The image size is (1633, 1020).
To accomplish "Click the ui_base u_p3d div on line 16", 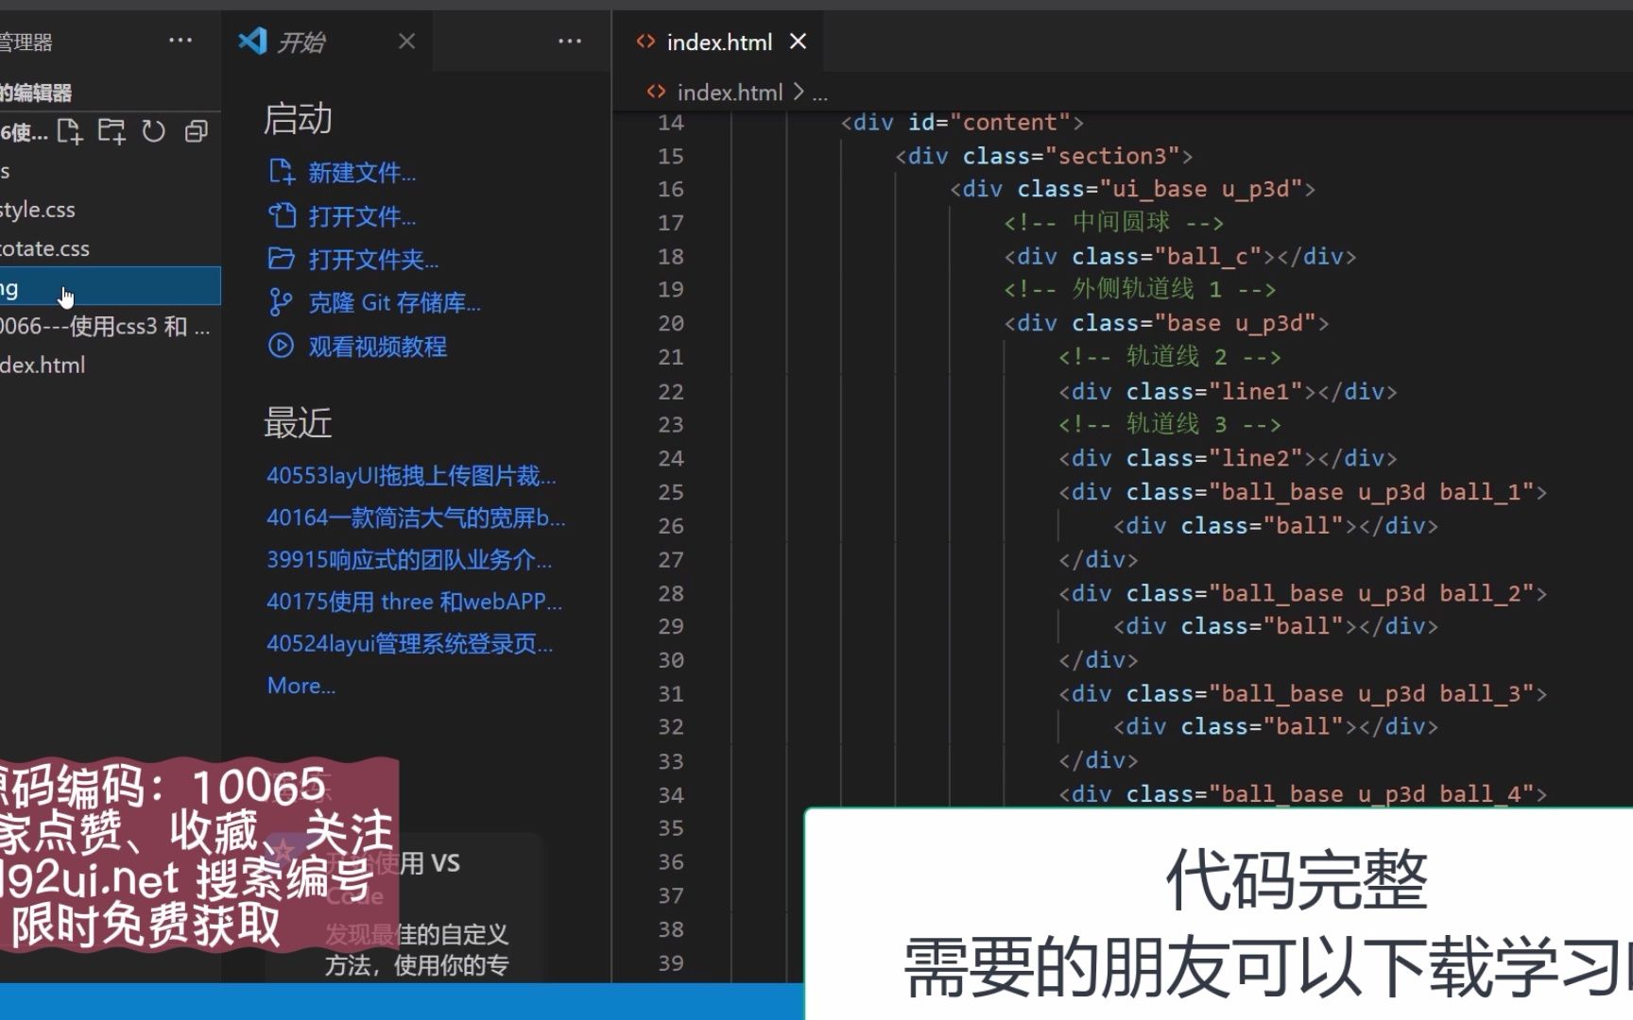I will (1133, 190).
